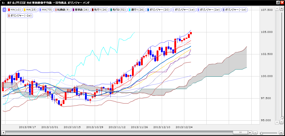Screen dimensions: 285x136
Task: Click the 2013/12/10 date label
Action: (162, 127)
